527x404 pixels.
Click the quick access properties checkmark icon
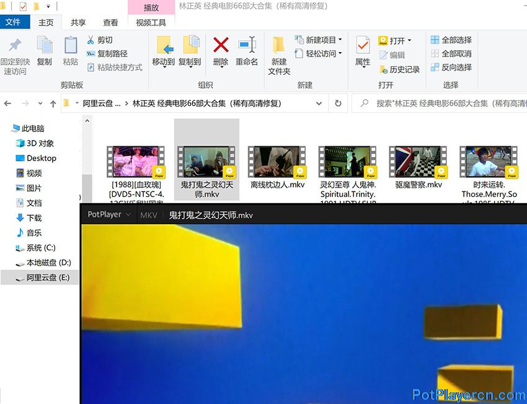tap(23, 6)
